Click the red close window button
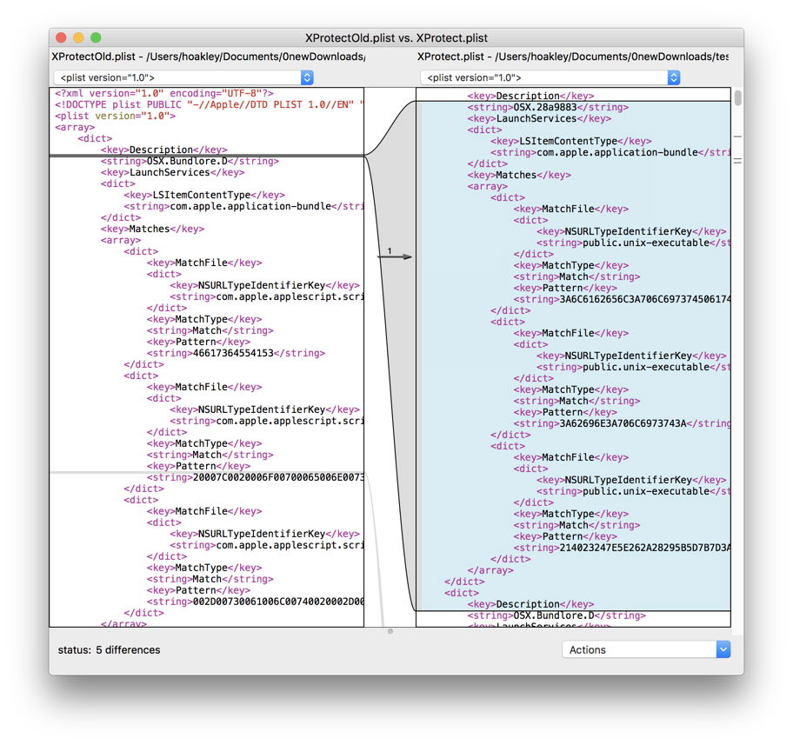 61,38
